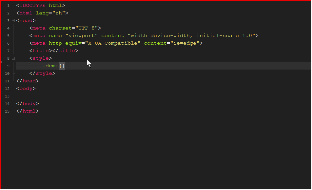Click line number 2 in gutter
Image resolution: width=312 pixels, height=190 pixels.
point(8,13)
